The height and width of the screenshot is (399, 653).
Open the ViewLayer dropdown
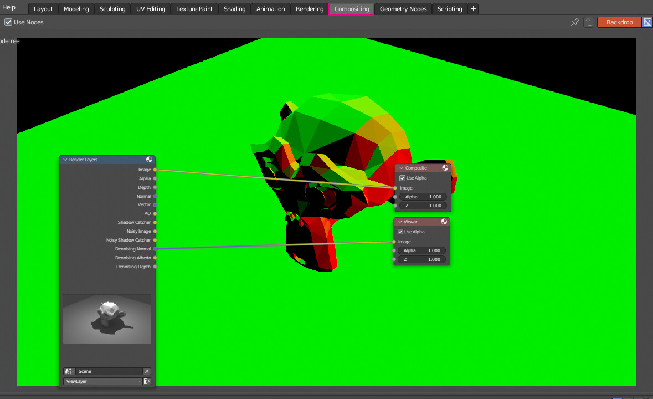click(103, 381)
